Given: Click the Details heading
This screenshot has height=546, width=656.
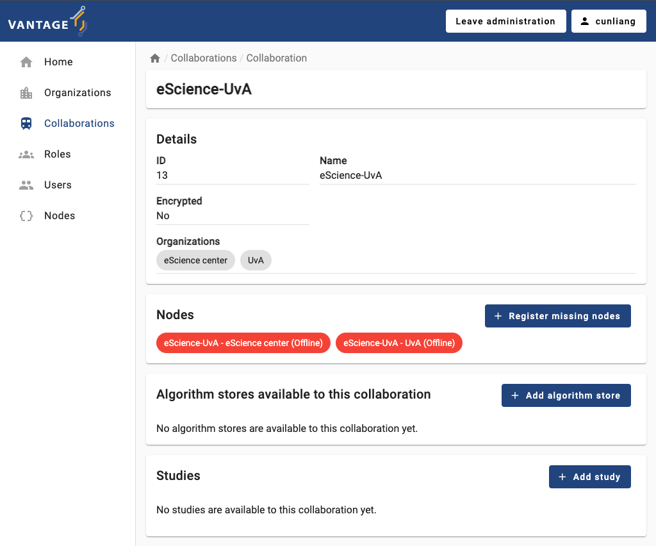Looking at the screenshot, I should (x=177, y=139).
